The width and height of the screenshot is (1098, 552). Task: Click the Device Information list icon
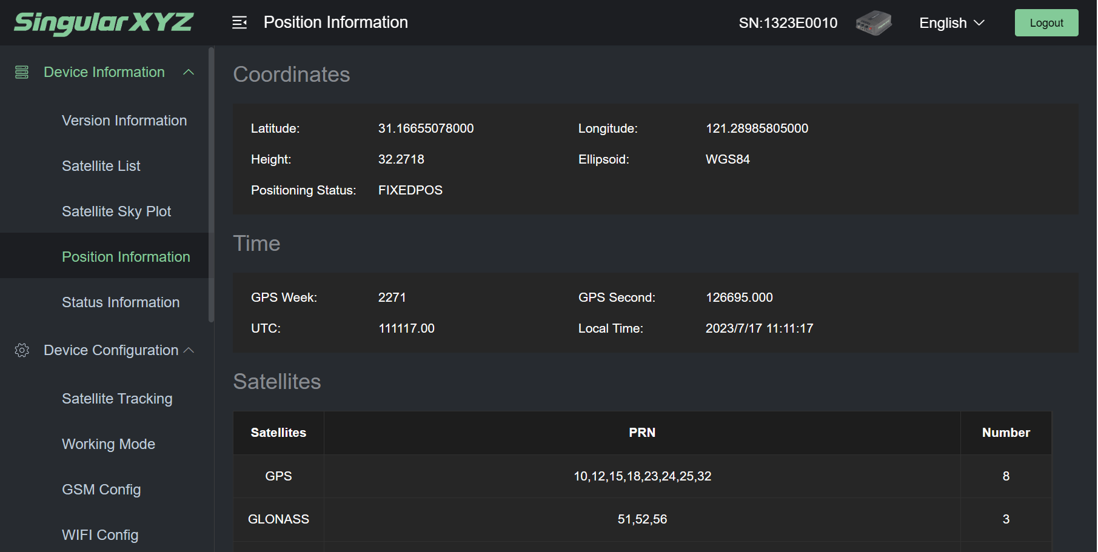[x=22, y=72]
